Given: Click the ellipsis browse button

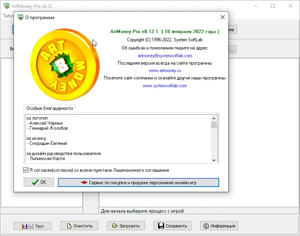Looking at the screenshot, I should 233,50.
